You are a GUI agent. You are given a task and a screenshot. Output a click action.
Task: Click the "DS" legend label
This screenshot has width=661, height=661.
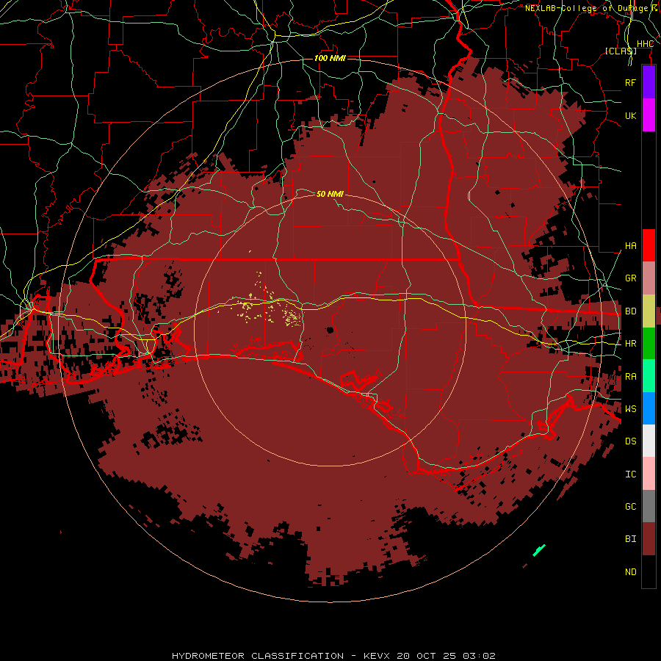pyautogui.click(x=631, y=441)
